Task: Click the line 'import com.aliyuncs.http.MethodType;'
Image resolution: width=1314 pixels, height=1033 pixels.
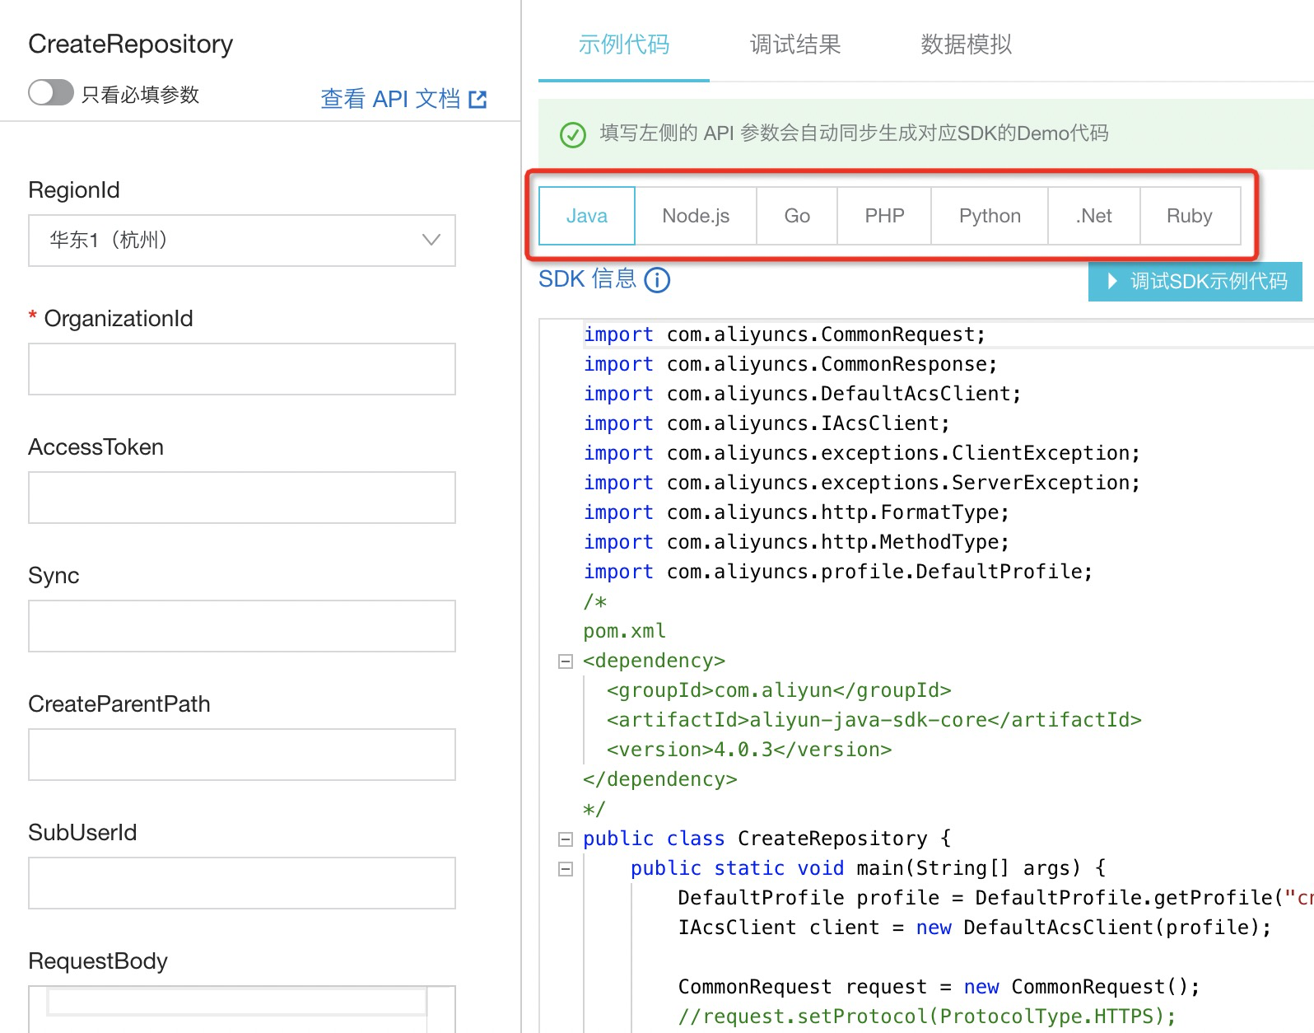Action: click(x=796, y=542)
